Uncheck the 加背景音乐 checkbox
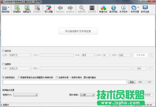The width and height of the screenshot is (156, 107). [3, 77]
